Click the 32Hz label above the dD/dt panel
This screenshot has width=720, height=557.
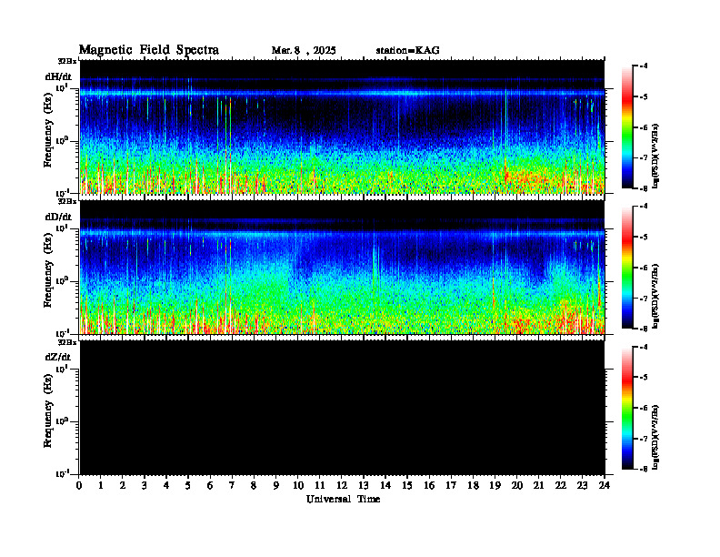tap(67, 201)
